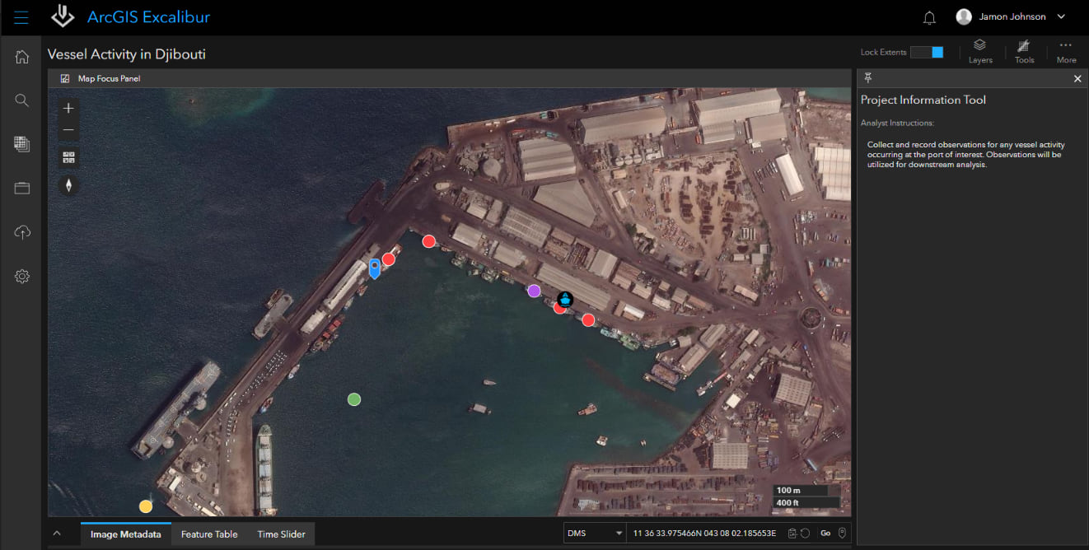Open the Tools menu
This screenshot has height=550, width=1089.
click(x=1024, y=51)
